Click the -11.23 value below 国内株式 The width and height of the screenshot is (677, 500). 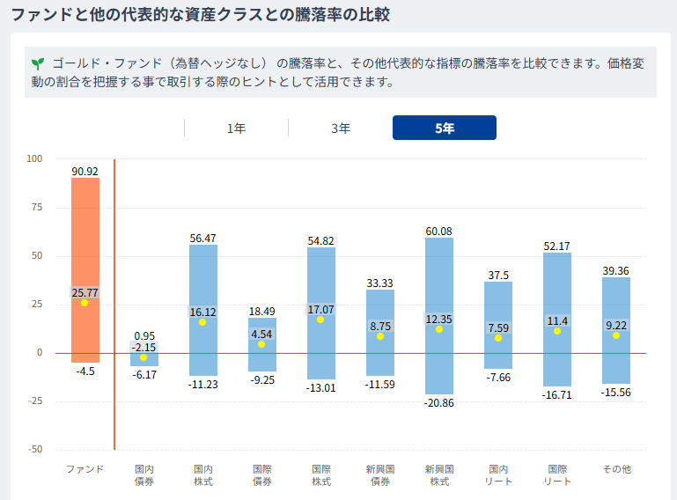203,385
